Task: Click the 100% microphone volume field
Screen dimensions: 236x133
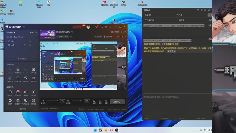Action: point(62,101)
